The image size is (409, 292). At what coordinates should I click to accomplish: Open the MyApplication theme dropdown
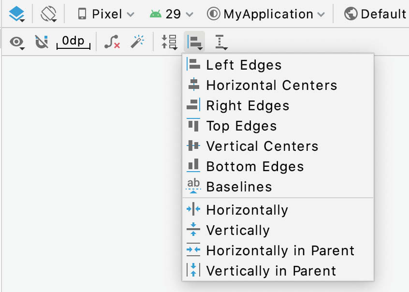266,14
